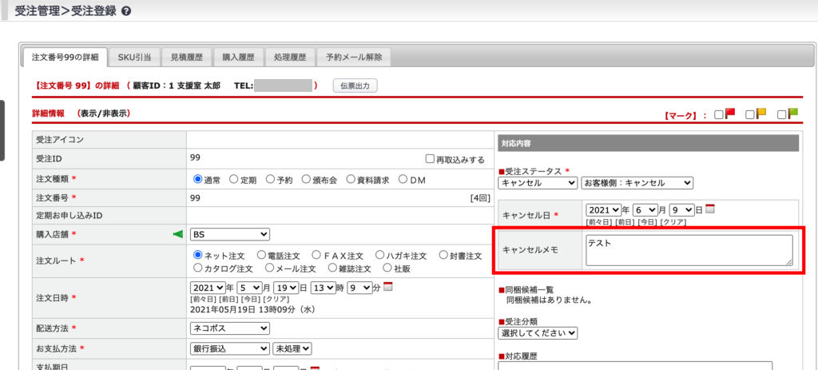Click into the キャンセルメモ text area

(x=688, y=250)
